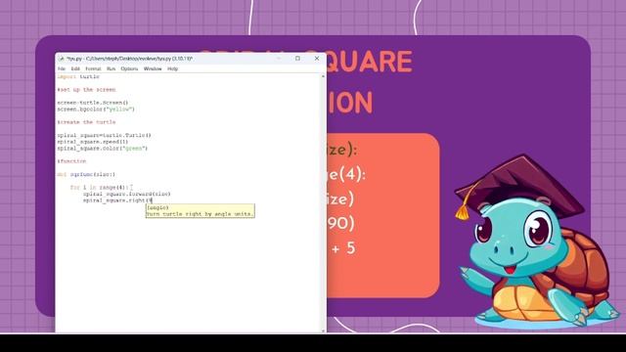Screen dimensions: 626x352
Task: Click the 'spiral_square.forward(size)' line
Action: [x=126, y=194]
